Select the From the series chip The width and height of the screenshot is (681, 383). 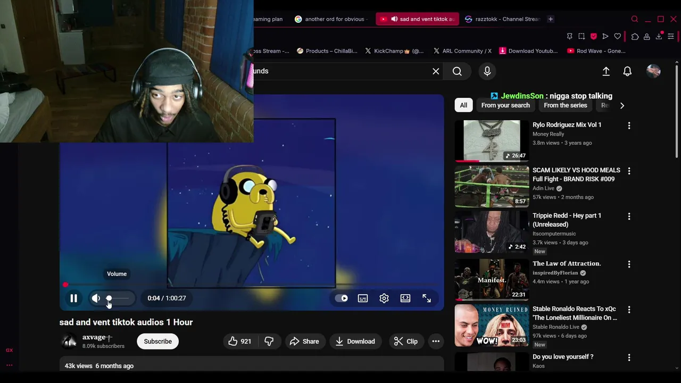coord(566,105)
